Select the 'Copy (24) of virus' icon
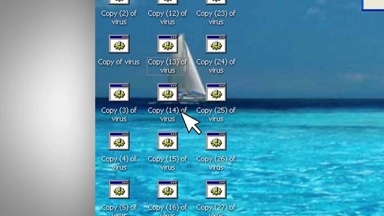384x216 pixels. 216,44
